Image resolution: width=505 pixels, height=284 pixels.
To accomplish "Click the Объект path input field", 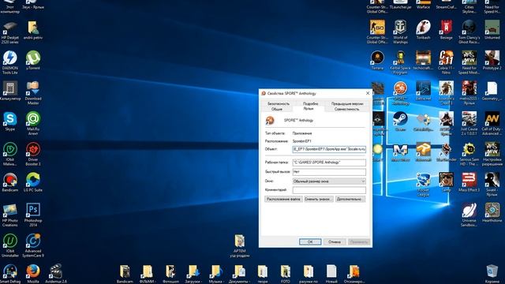I will pos(329,149).
